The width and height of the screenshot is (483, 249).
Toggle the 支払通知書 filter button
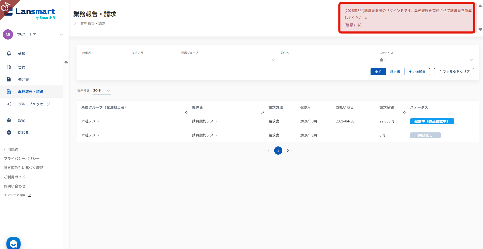(417, 72)
